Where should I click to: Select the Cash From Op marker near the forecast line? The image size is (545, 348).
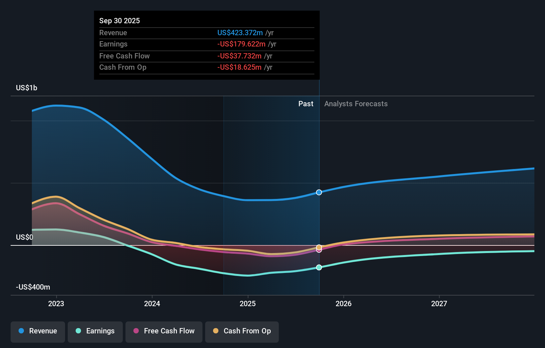[x=319, y=247]
